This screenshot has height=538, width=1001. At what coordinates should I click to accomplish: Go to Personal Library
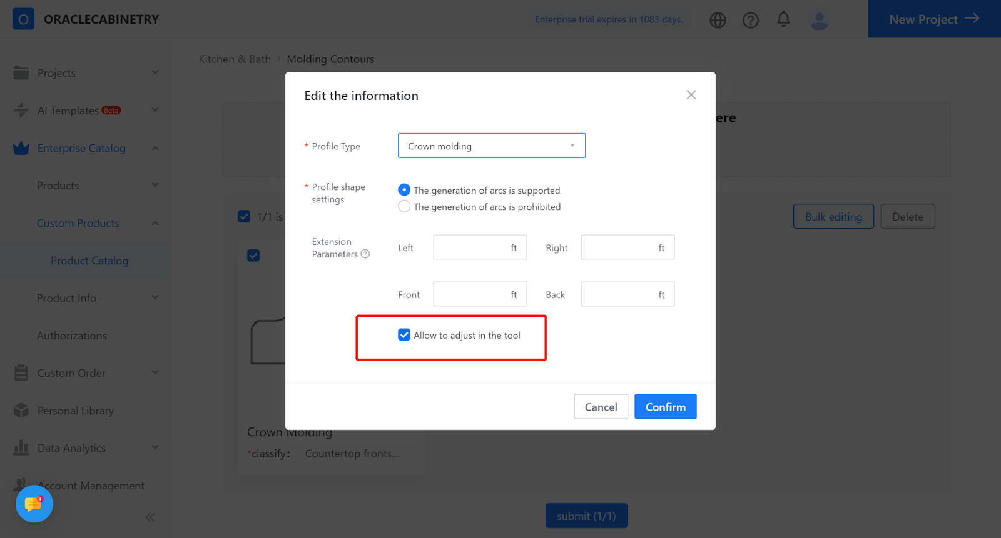75,411
